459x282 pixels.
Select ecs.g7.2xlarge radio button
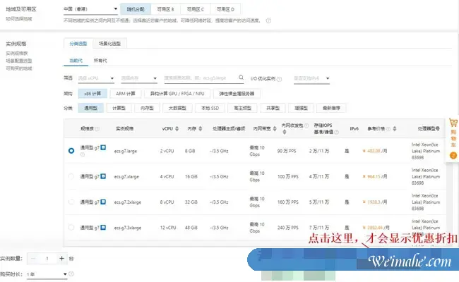(71, 202)
